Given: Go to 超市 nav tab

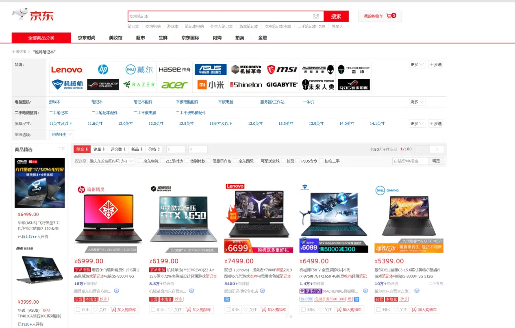Looking at the screenshot, I should [x=140, y=38].
